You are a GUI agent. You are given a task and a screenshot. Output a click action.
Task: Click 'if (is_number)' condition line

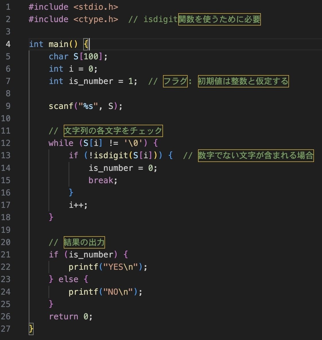(x=88, y=254)
